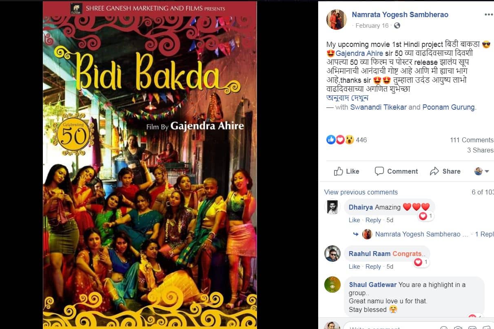Screen dimensions: 494x329
Task: Open reactions summary showing 446
Action: pos(346,140)
